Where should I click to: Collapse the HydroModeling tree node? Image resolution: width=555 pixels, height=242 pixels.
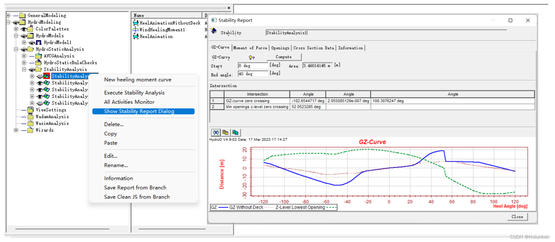8,22
